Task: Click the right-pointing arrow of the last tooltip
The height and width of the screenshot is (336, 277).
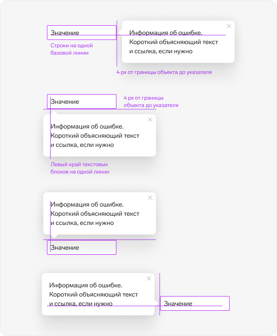Action: click(x=156, y=303)
